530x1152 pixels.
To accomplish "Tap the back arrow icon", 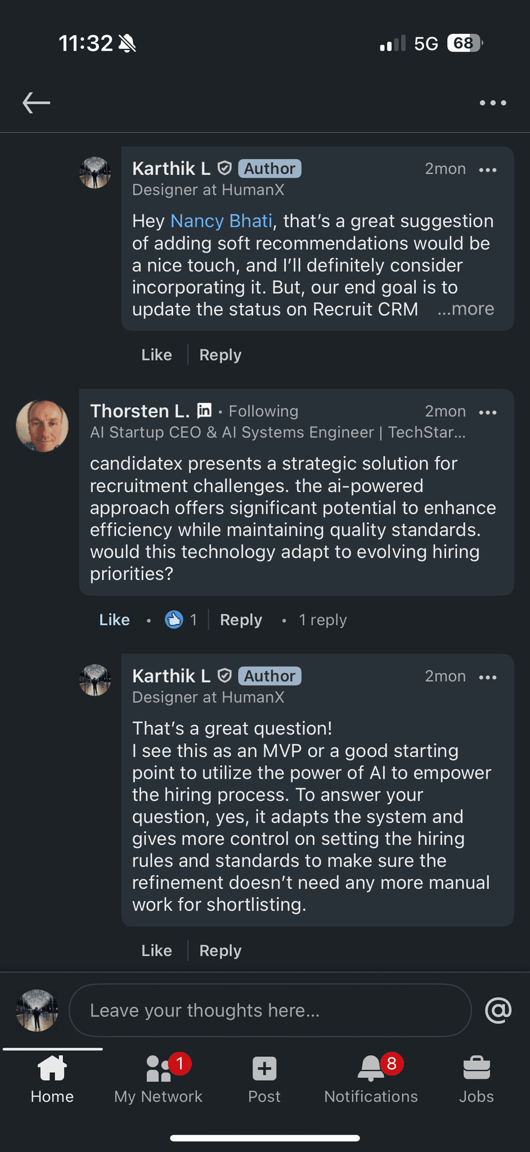I will point(37,103).
